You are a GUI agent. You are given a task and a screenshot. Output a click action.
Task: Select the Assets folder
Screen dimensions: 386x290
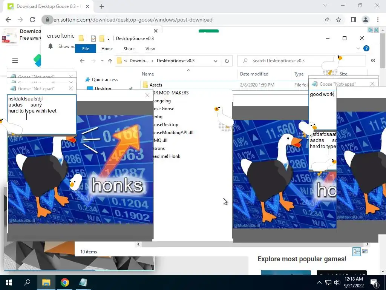(156, 85)
